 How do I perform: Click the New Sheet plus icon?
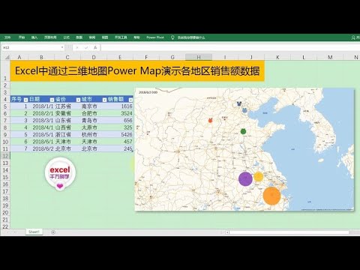click(x=53, y=232)
